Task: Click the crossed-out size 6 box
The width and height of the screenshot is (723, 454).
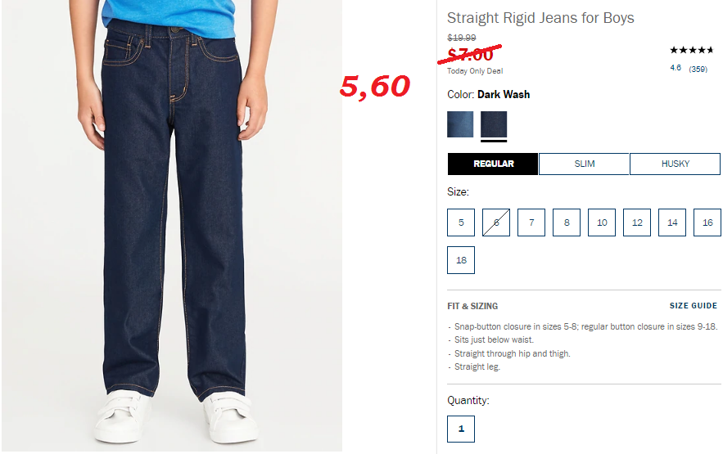Action: 496,223
